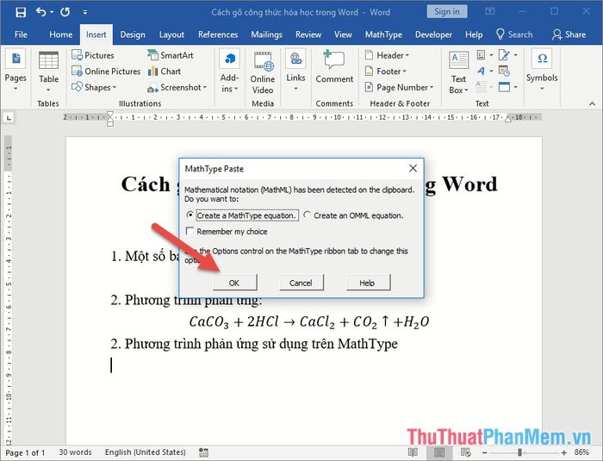This screenshot has height=461, width=603.
Task: Switch to Print Layout view
Action: point(439,452)
